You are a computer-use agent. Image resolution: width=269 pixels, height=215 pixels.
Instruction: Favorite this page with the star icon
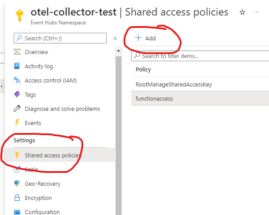(x=242, y=12)
